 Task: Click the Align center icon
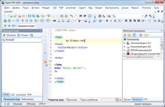point(130,21)
